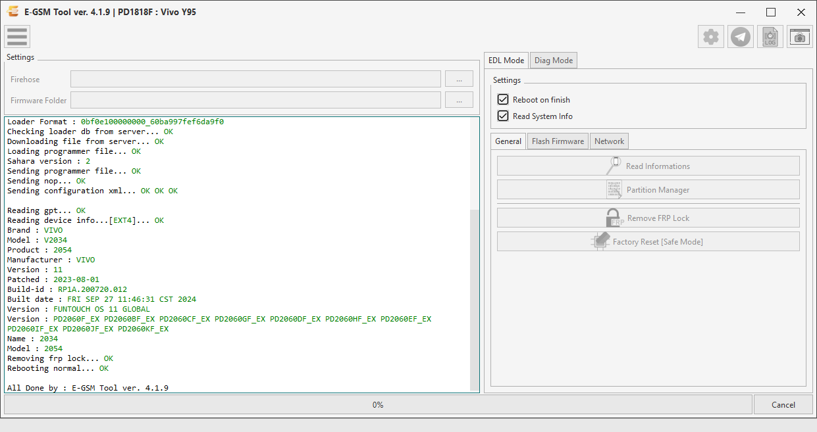Take a screenshot with camera icon
The image size is (817, 432).
tap(800, 37)
